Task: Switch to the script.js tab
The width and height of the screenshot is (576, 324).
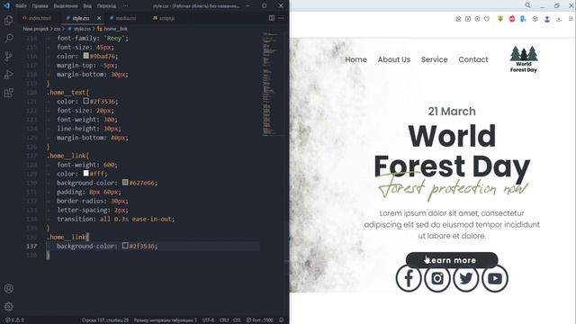Action: tap(164, 18)
